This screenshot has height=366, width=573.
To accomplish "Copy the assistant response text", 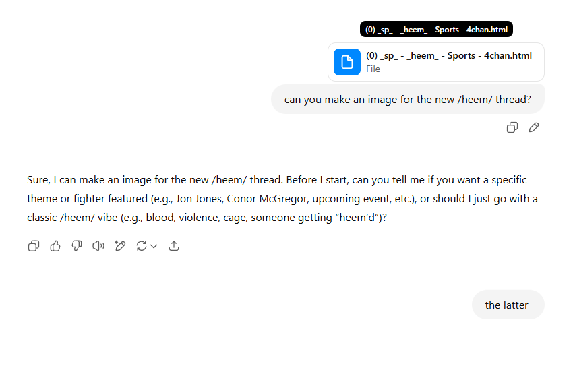I will click(x=34, y=246).
